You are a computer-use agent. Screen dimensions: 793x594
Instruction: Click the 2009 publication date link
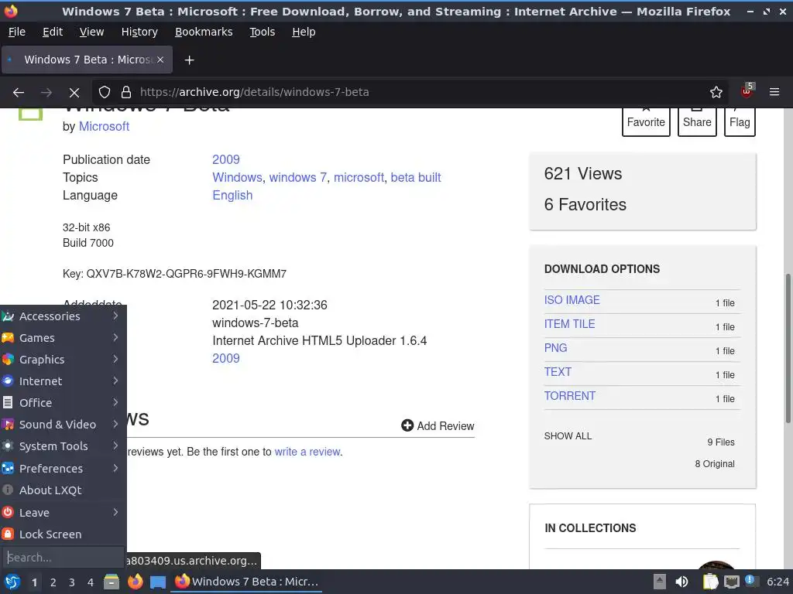[x=226, y=159]
